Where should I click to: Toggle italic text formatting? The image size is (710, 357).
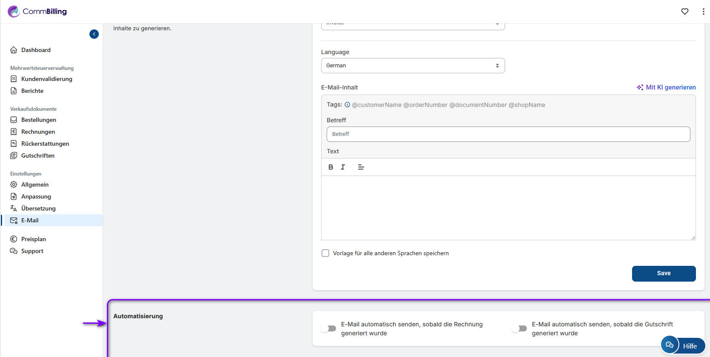point(343,167)
